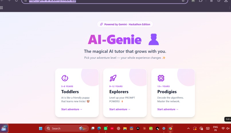Click the taskbar Search box

coord(66,128)
